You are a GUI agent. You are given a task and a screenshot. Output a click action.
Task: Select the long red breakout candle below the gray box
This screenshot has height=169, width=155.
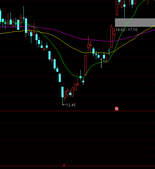pos(111,36)
